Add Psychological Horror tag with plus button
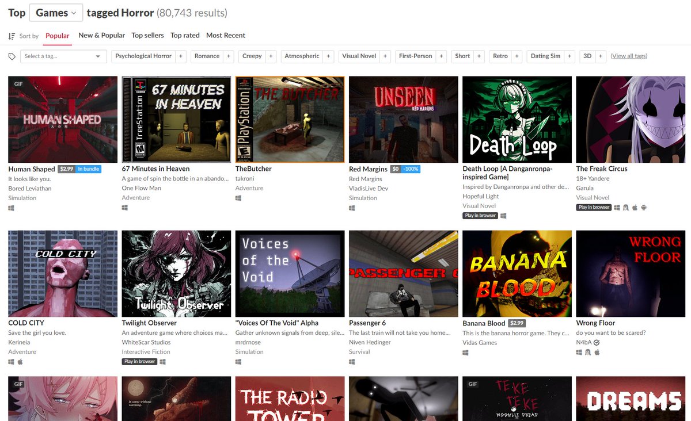Screen dimensions: 691x421 (180, 56)
